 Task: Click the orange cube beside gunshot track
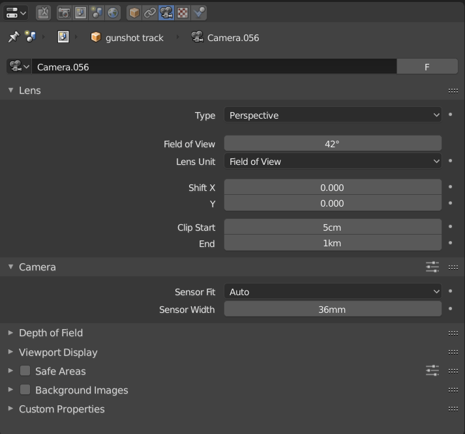point(96,37)
